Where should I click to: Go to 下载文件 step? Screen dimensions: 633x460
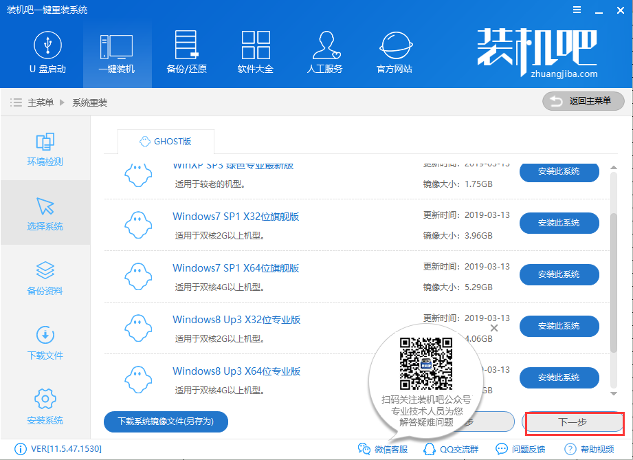tap(45, 342)
